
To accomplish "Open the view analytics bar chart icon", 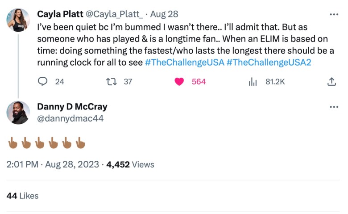I will pos(253,81).
